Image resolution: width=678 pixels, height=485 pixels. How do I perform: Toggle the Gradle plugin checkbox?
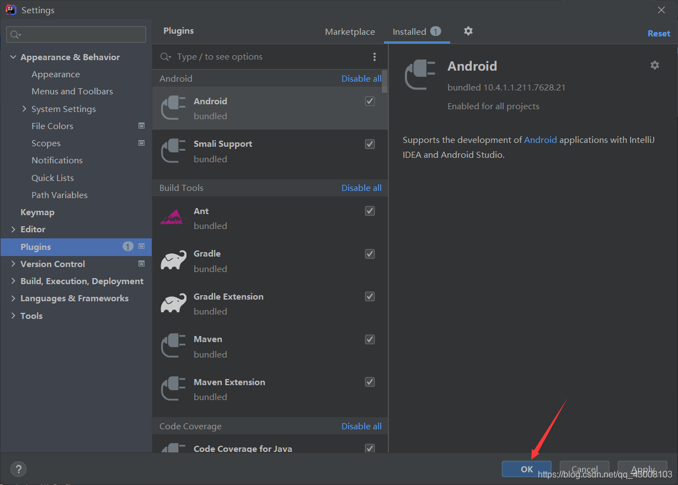[x=370, y=254]
